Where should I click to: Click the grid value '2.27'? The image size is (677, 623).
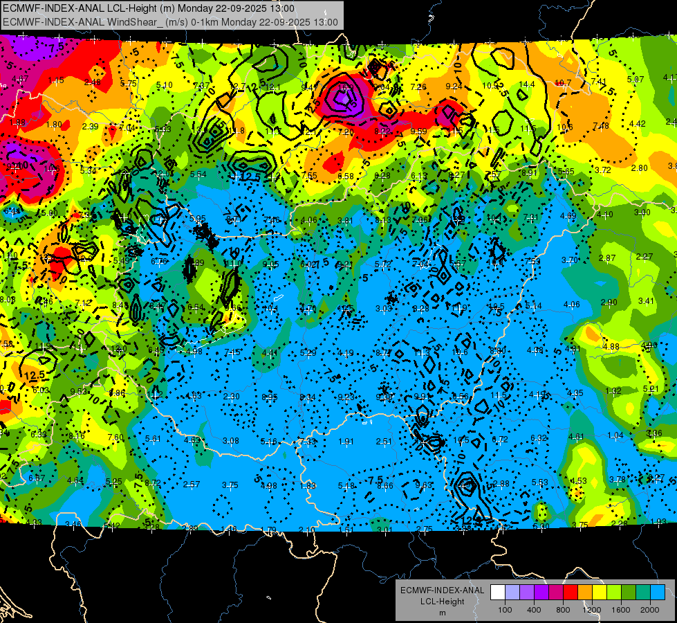(644, 256)
